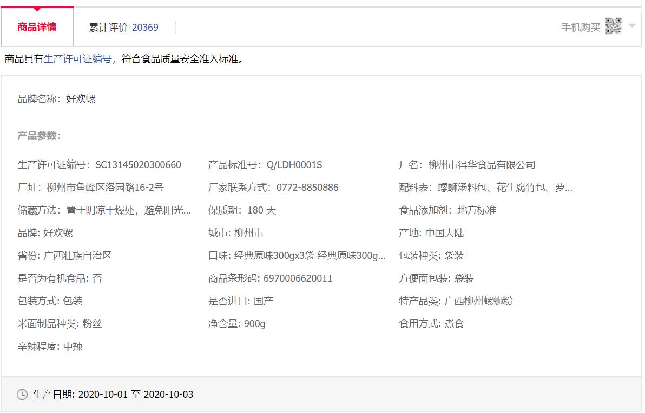Click product standard Q/LDH0001S

coord(294,165)
